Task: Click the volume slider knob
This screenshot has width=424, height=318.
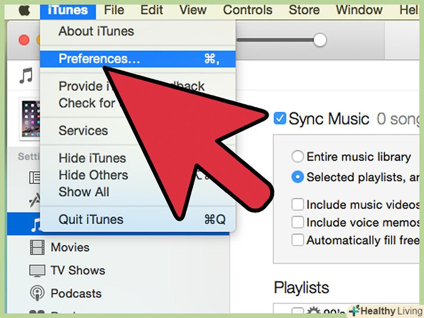Action: click(320, 40)
